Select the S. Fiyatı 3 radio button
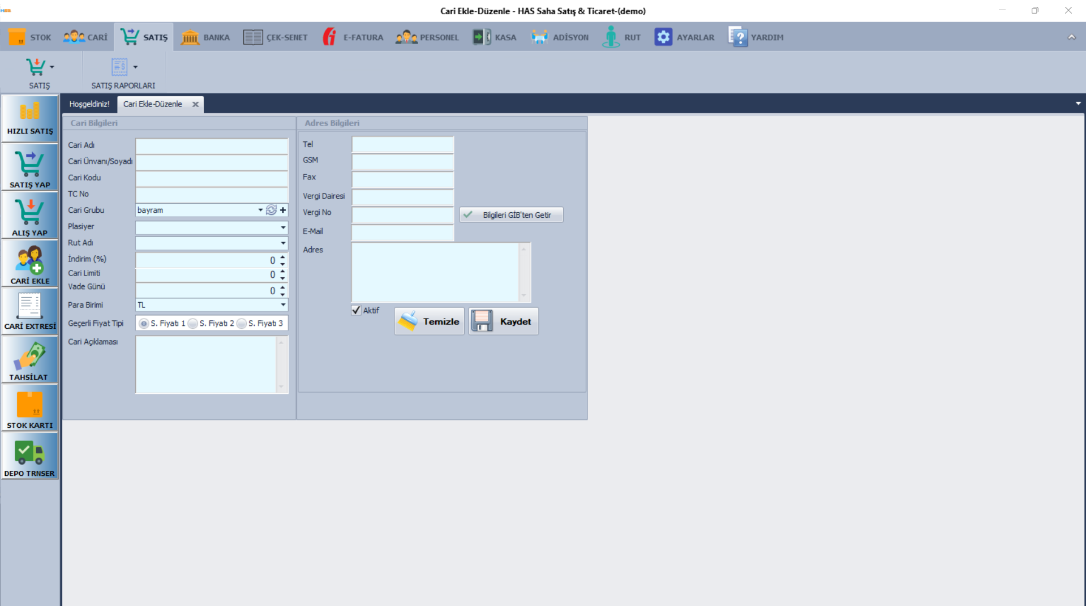The image size is (1086, 606). [x=242, y=324]
